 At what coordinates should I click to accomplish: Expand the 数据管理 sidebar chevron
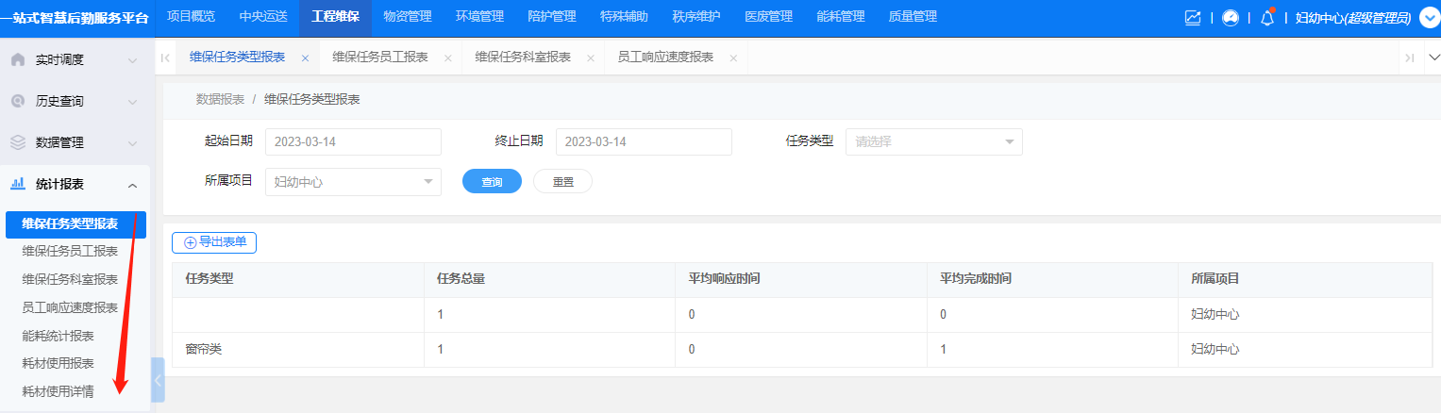point(132,143)
